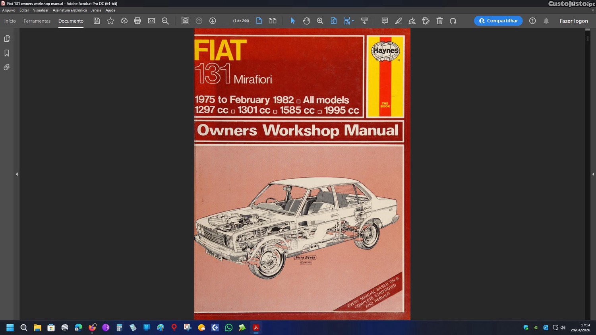The image size is (596, 335).
Task: Toggle two-page view mode
Action: coord(273,21)
